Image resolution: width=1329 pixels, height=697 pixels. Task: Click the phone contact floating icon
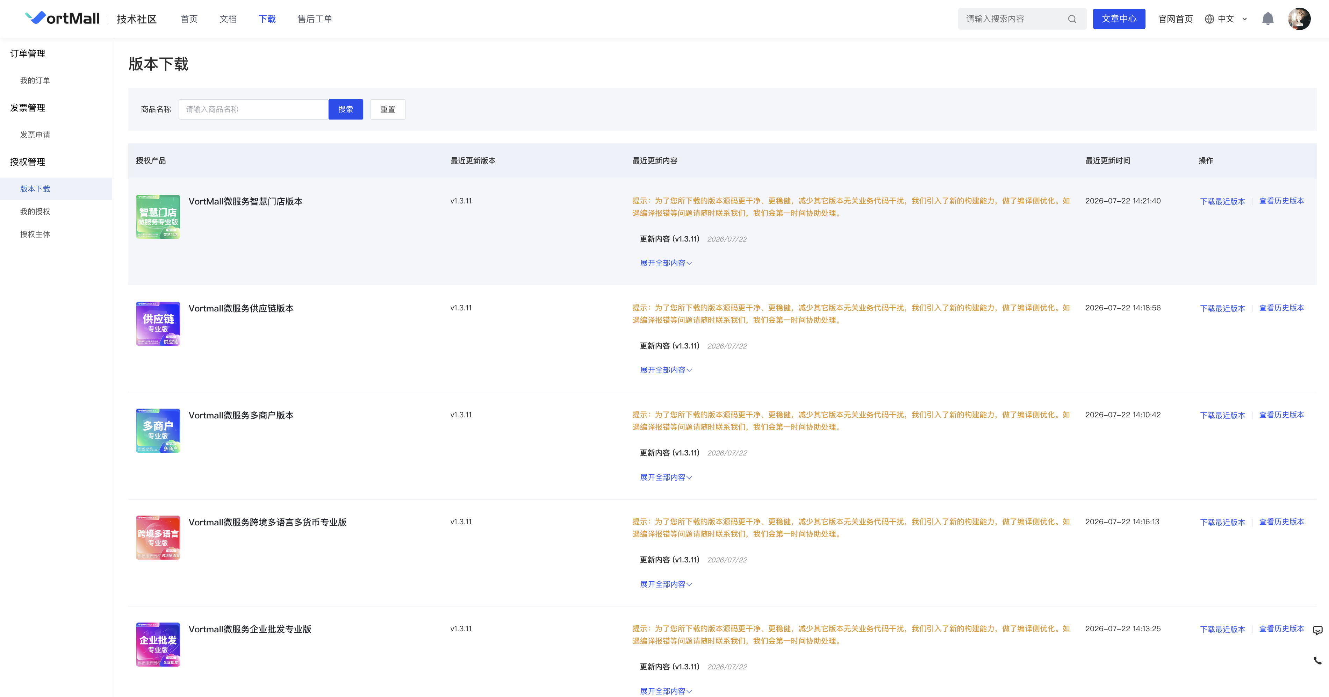[1318, 660]
